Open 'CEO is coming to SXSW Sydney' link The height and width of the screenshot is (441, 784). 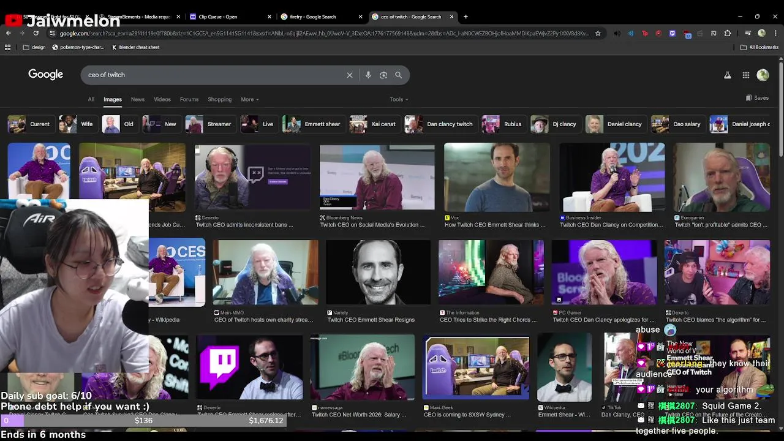pyautogui.click(x=467, y=415)
